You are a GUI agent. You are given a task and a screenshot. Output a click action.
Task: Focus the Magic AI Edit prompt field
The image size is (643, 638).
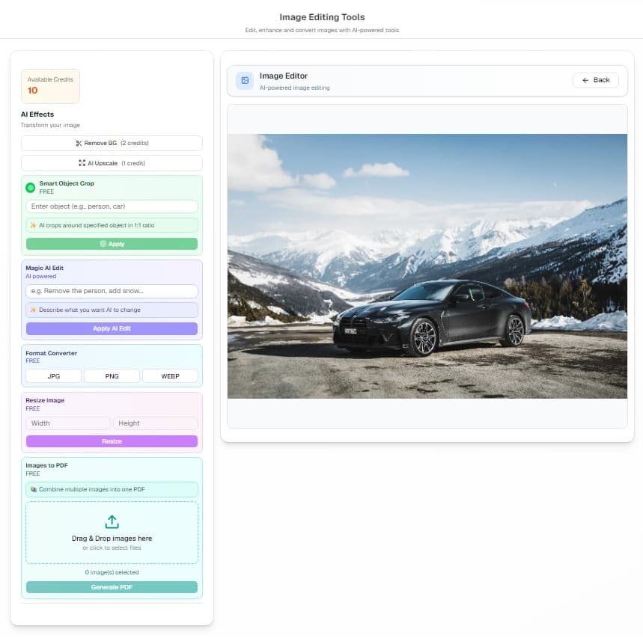[x=112, y=291]
